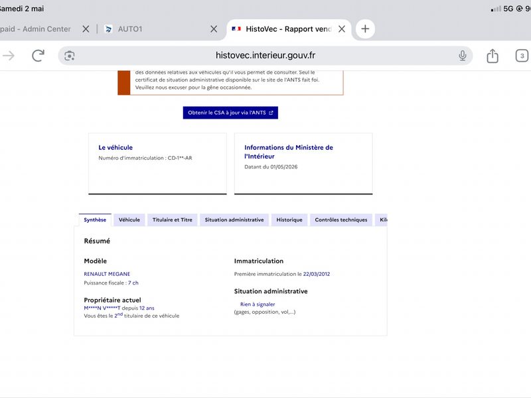Close the Admin Center tab
This screenshot has height=398, width=531.
86,29
